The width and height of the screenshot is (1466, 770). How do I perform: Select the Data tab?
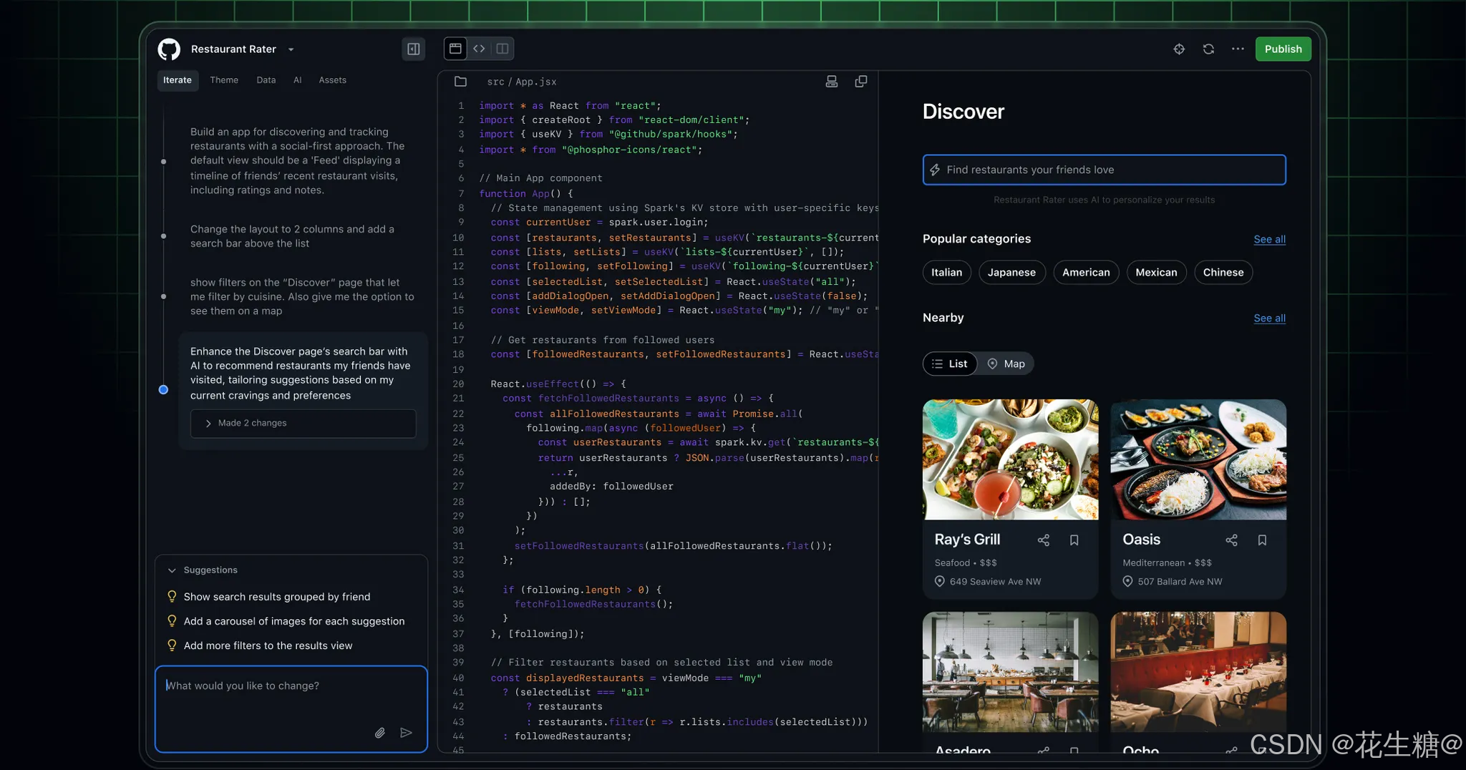[x=266, y=80]
